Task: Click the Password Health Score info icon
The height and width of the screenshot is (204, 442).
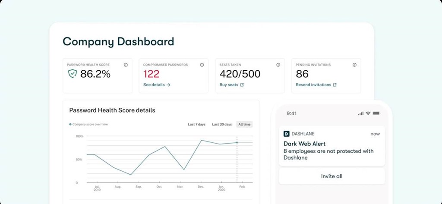Action: (x=126, y=65)
